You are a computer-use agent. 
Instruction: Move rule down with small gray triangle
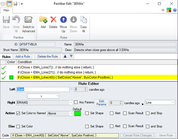(71, 56)
